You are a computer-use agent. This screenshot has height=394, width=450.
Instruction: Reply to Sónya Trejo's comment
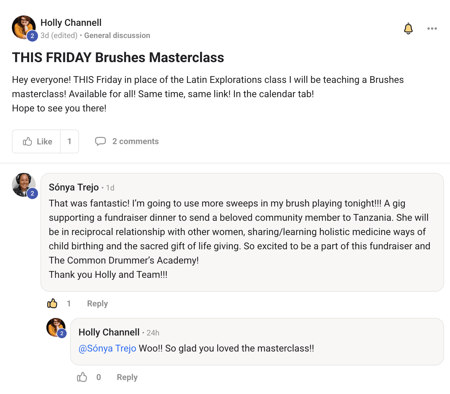pyautogui.click(x=97, y=303)
